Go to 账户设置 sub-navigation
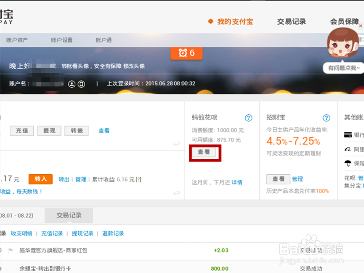The image size is (364, 273). (x=62, y=40)
